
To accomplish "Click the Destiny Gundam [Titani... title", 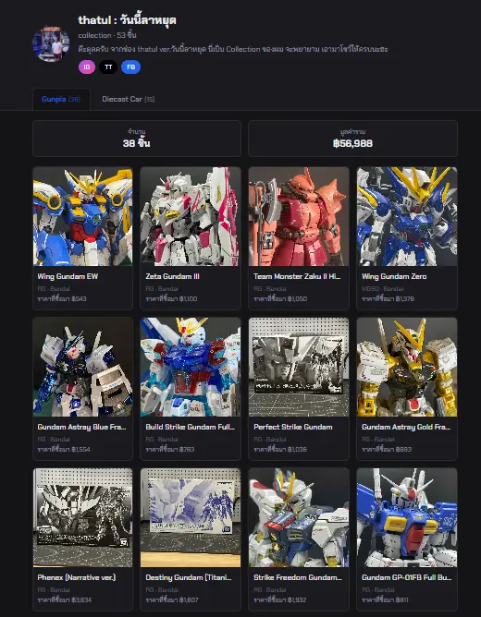I will pos(189,577).
